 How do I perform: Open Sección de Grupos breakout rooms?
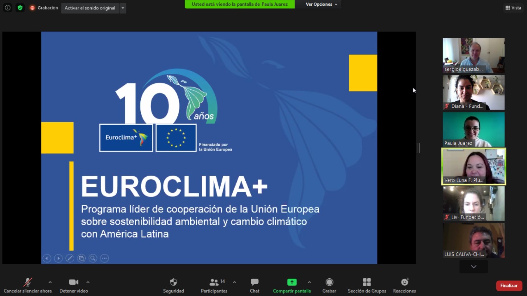(x=367, y=286)
